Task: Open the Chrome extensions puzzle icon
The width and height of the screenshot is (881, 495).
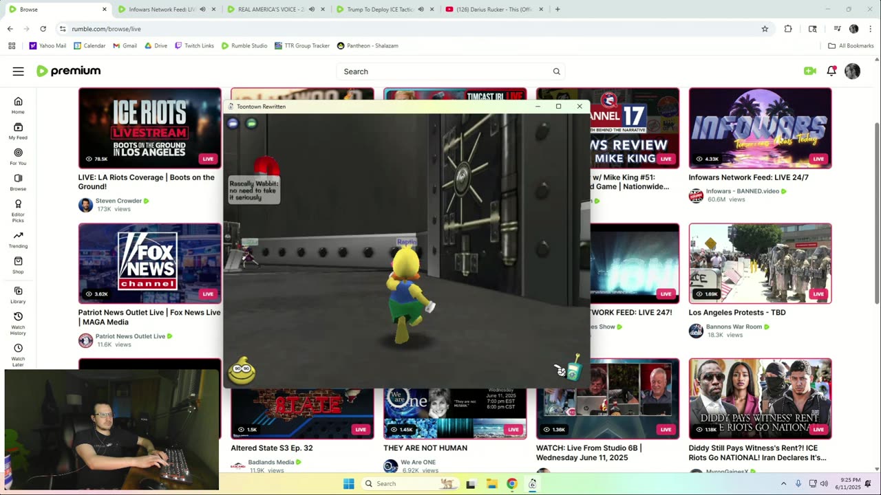Action: pos(788,29)
